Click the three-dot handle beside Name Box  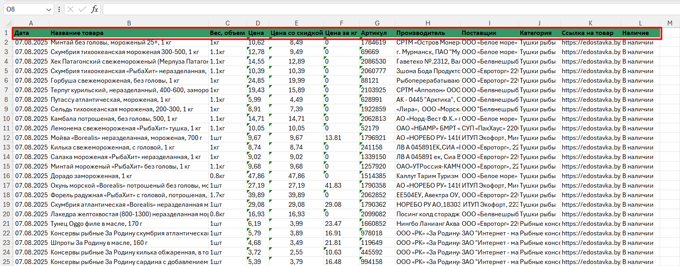coord(59,9)
